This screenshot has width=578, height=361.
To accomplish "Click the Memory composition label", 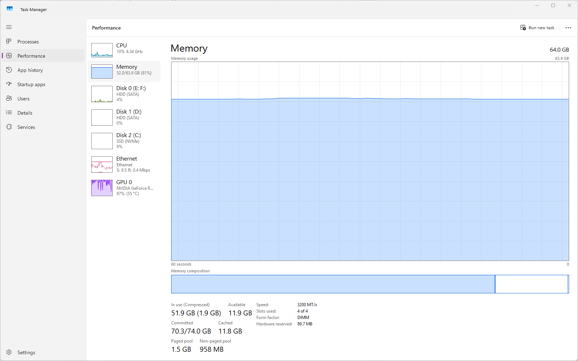I will [190, 271].
